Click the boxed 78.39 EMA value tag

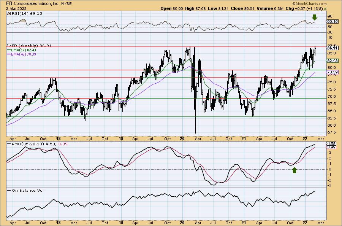tap(333, 72)
